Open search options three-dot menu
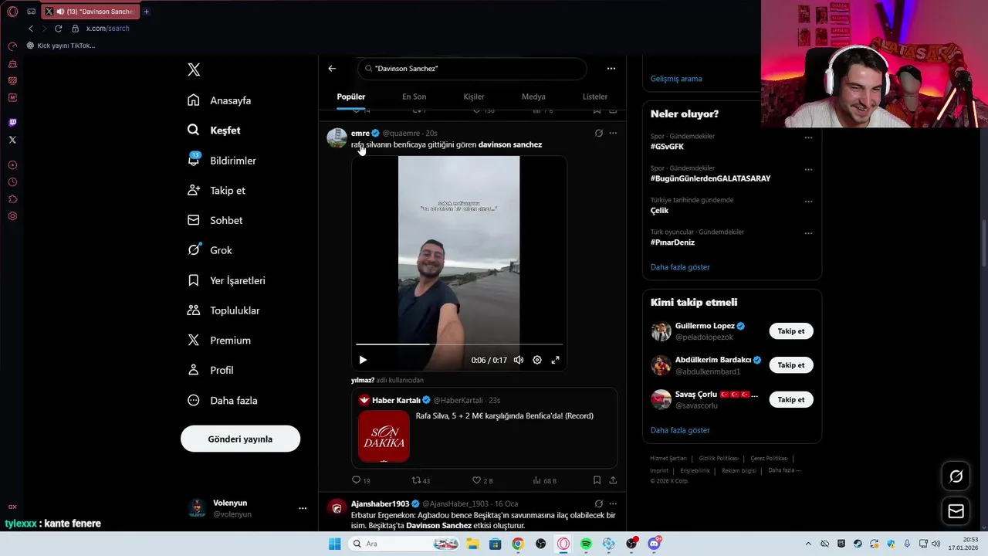Viewport: 988px width, 556px height. pos(611,69)
